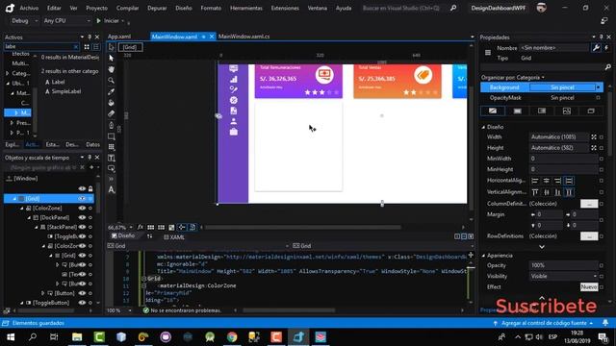The height and width of the screenshot is (346, 616).
Task: Select the Label 'A' tool at toolbar bottom
Action: coord(112,190)
